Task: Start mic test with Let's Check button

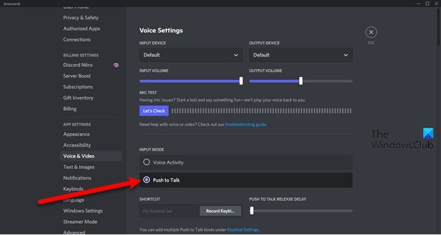Action: click(154, 111)
